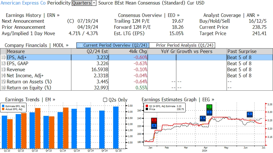Click Buy/Hold/Sell value 16/12/5
This screenshot has height=153, width=273.
tap(258, 21)
